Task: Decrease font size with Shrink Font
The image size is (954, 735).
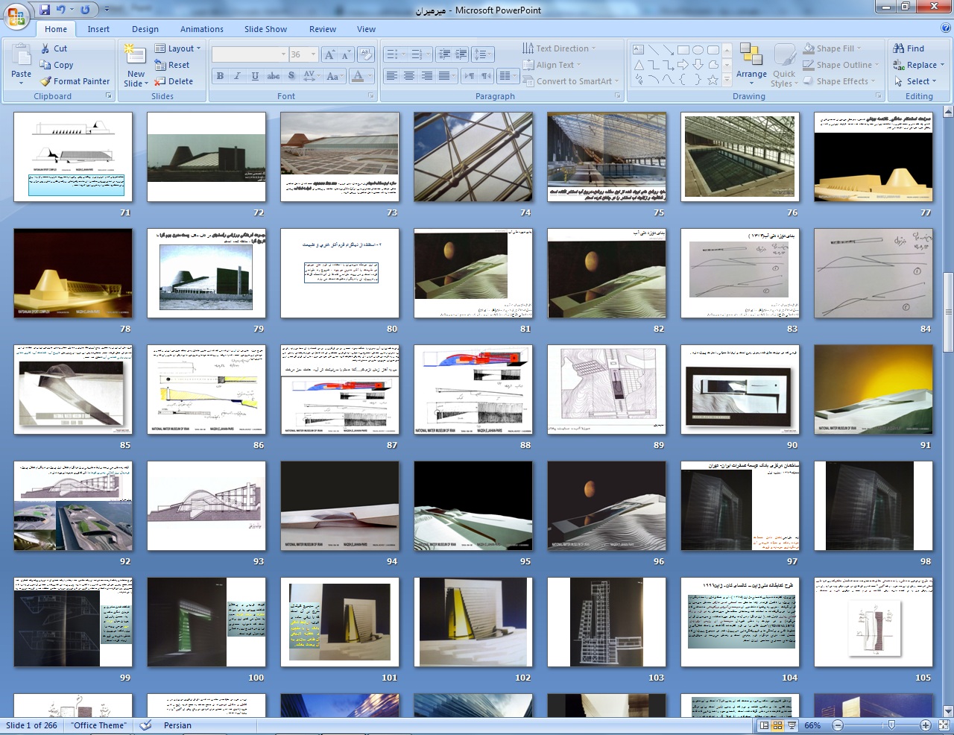Action: (346, 54)
